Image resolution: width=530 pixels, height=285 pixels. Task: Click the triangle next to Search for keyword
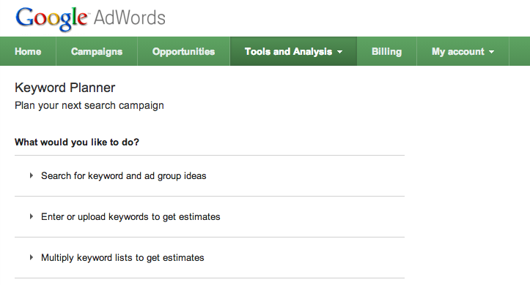(x=31, y=175)
